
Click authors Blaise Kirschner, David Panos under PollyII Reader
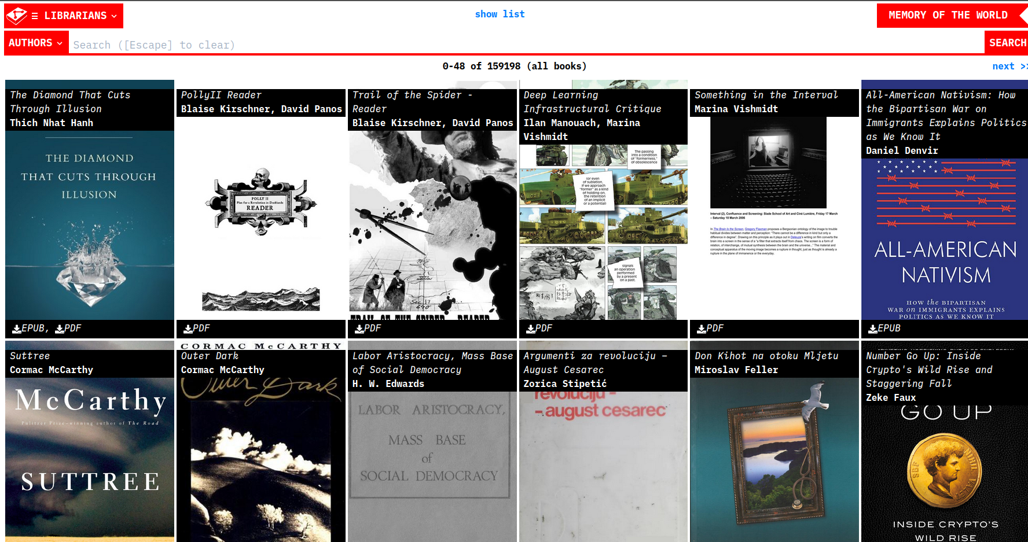point(262,109)
